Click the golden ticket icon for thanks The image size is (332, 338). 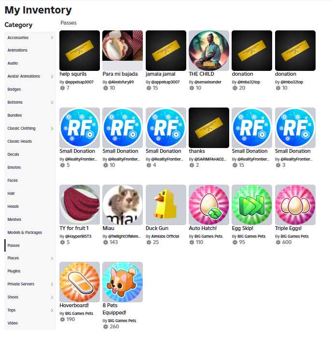[209, 128]
